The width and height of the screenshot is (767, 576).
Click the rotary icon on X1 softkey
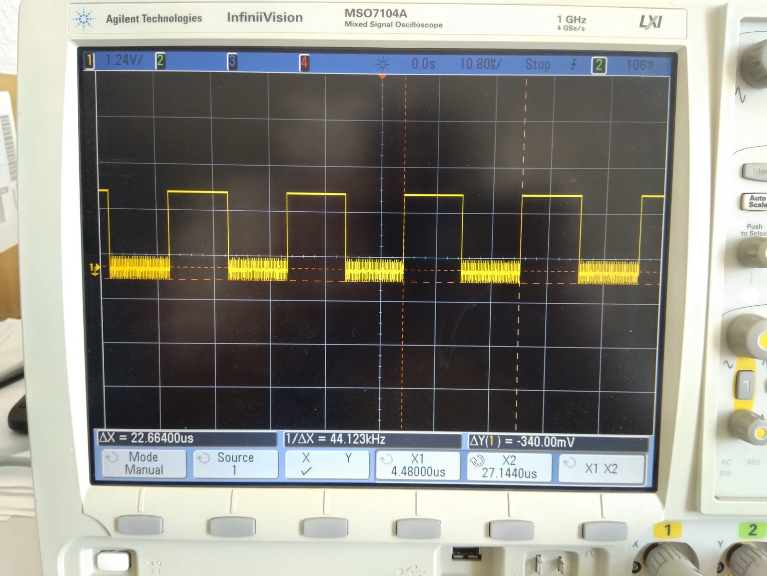pos(385,459)
